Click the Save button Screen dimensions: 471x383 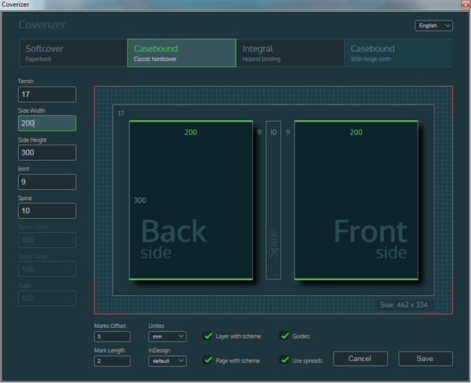(x=425, y=359)
